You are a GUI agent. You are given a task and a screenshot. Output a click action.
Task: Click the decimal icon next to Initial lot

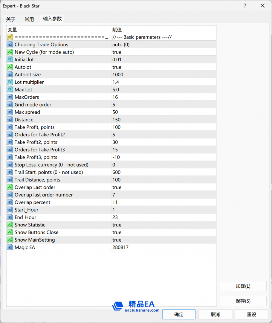pos(10,60)
